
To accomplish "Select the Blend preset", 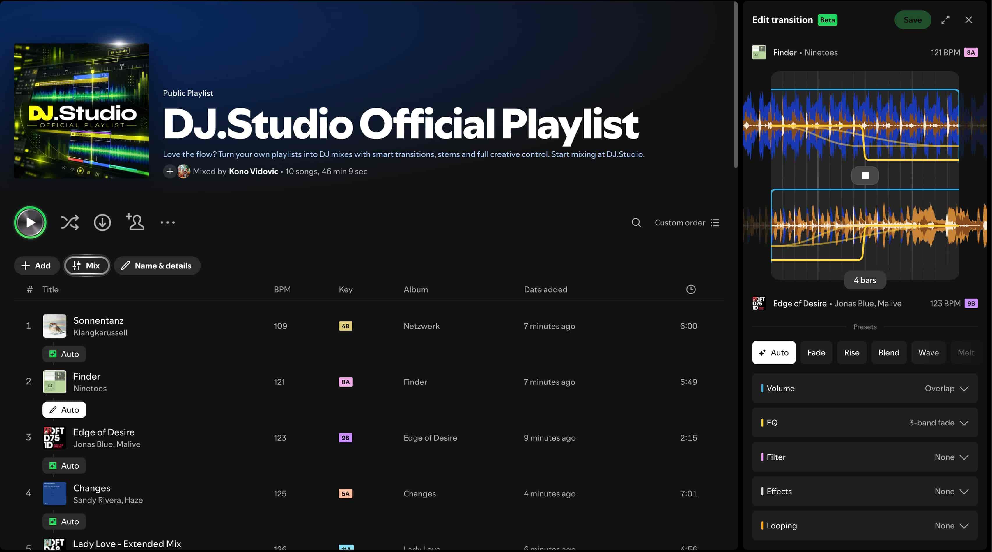I will [x=888, y=352].
